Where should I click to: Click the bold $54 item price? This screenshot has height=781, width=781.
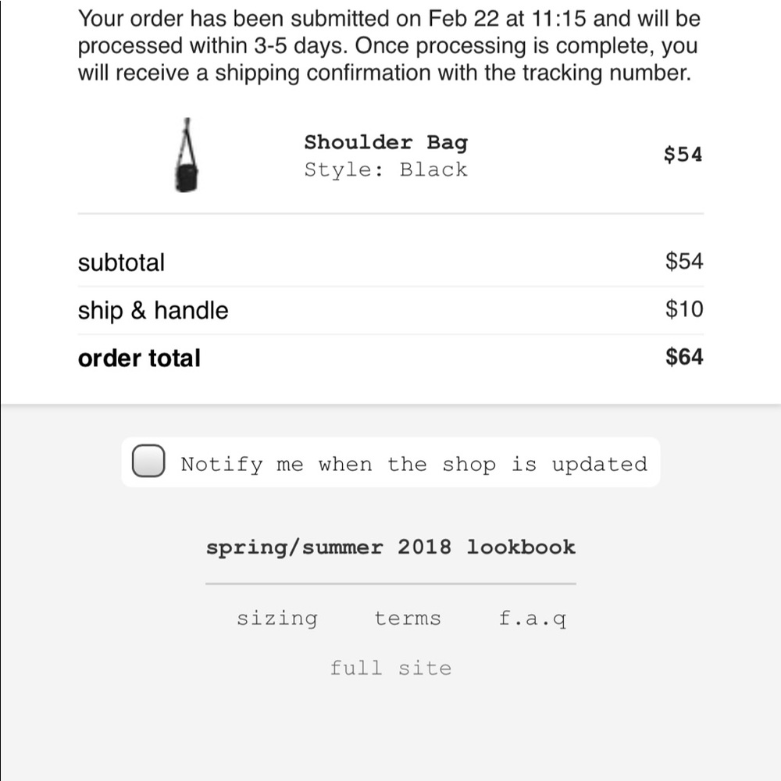point(683,154)
